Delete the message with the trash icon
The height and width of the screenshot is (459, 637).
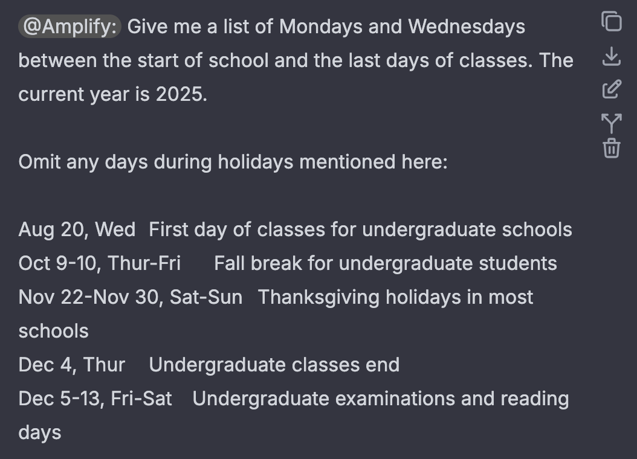[x=612, y=148]
